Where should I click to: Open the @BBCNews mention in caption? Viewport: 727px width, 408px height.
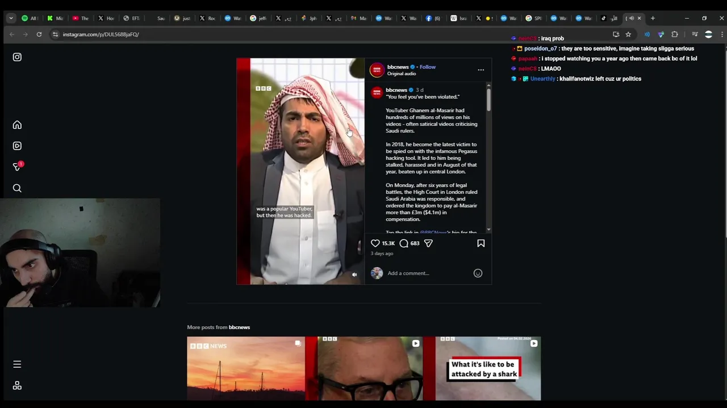coord(433,231)
